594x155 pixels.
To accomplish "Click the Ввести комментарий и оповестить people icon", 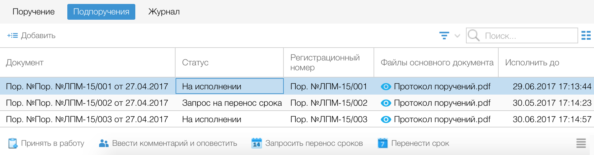I will [x=104, y=143].
